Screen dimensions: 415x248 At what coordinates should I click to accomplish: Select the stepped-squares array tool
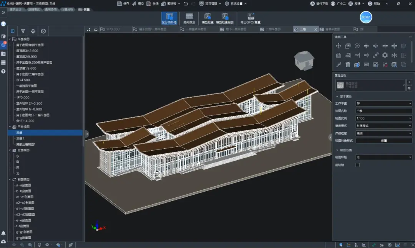375,55
